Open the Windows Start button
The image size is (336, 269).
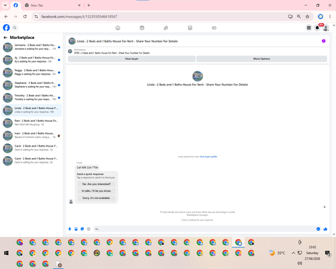(6, 253)
